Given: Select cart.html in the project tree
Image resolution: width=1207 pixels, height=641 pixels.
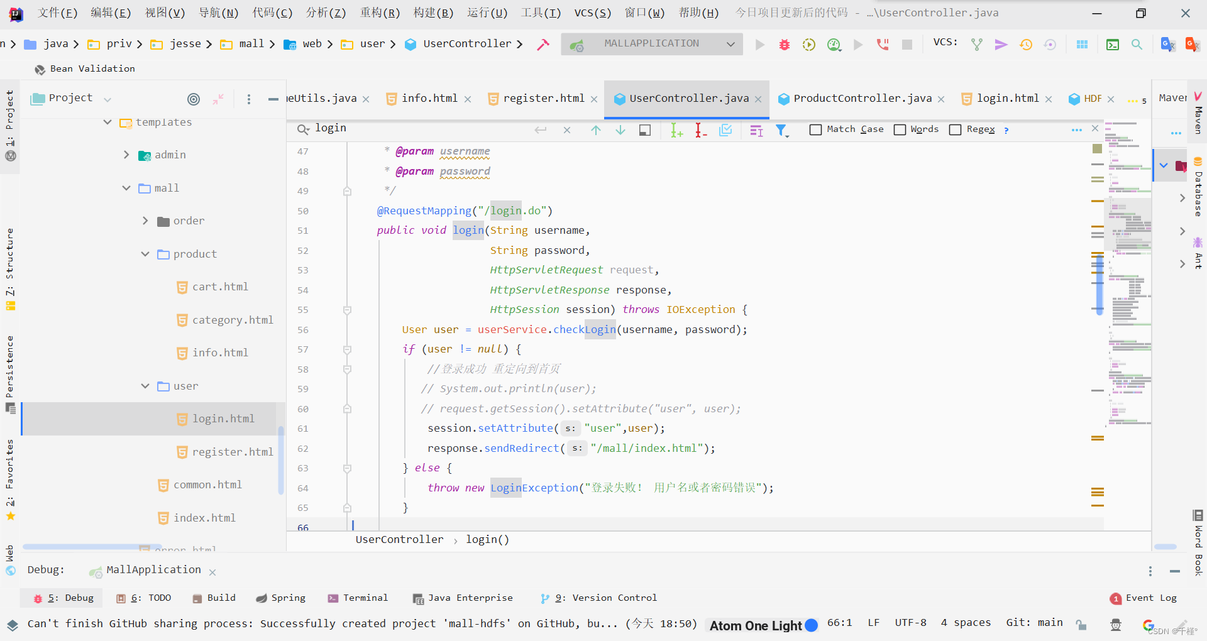Looking at the screenshot, I should [x=220, y=287].
